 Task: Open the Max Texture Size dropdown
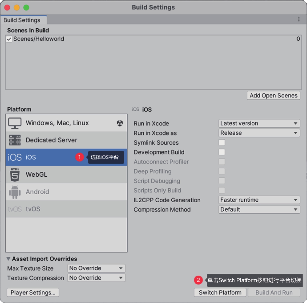pos(96,268)
